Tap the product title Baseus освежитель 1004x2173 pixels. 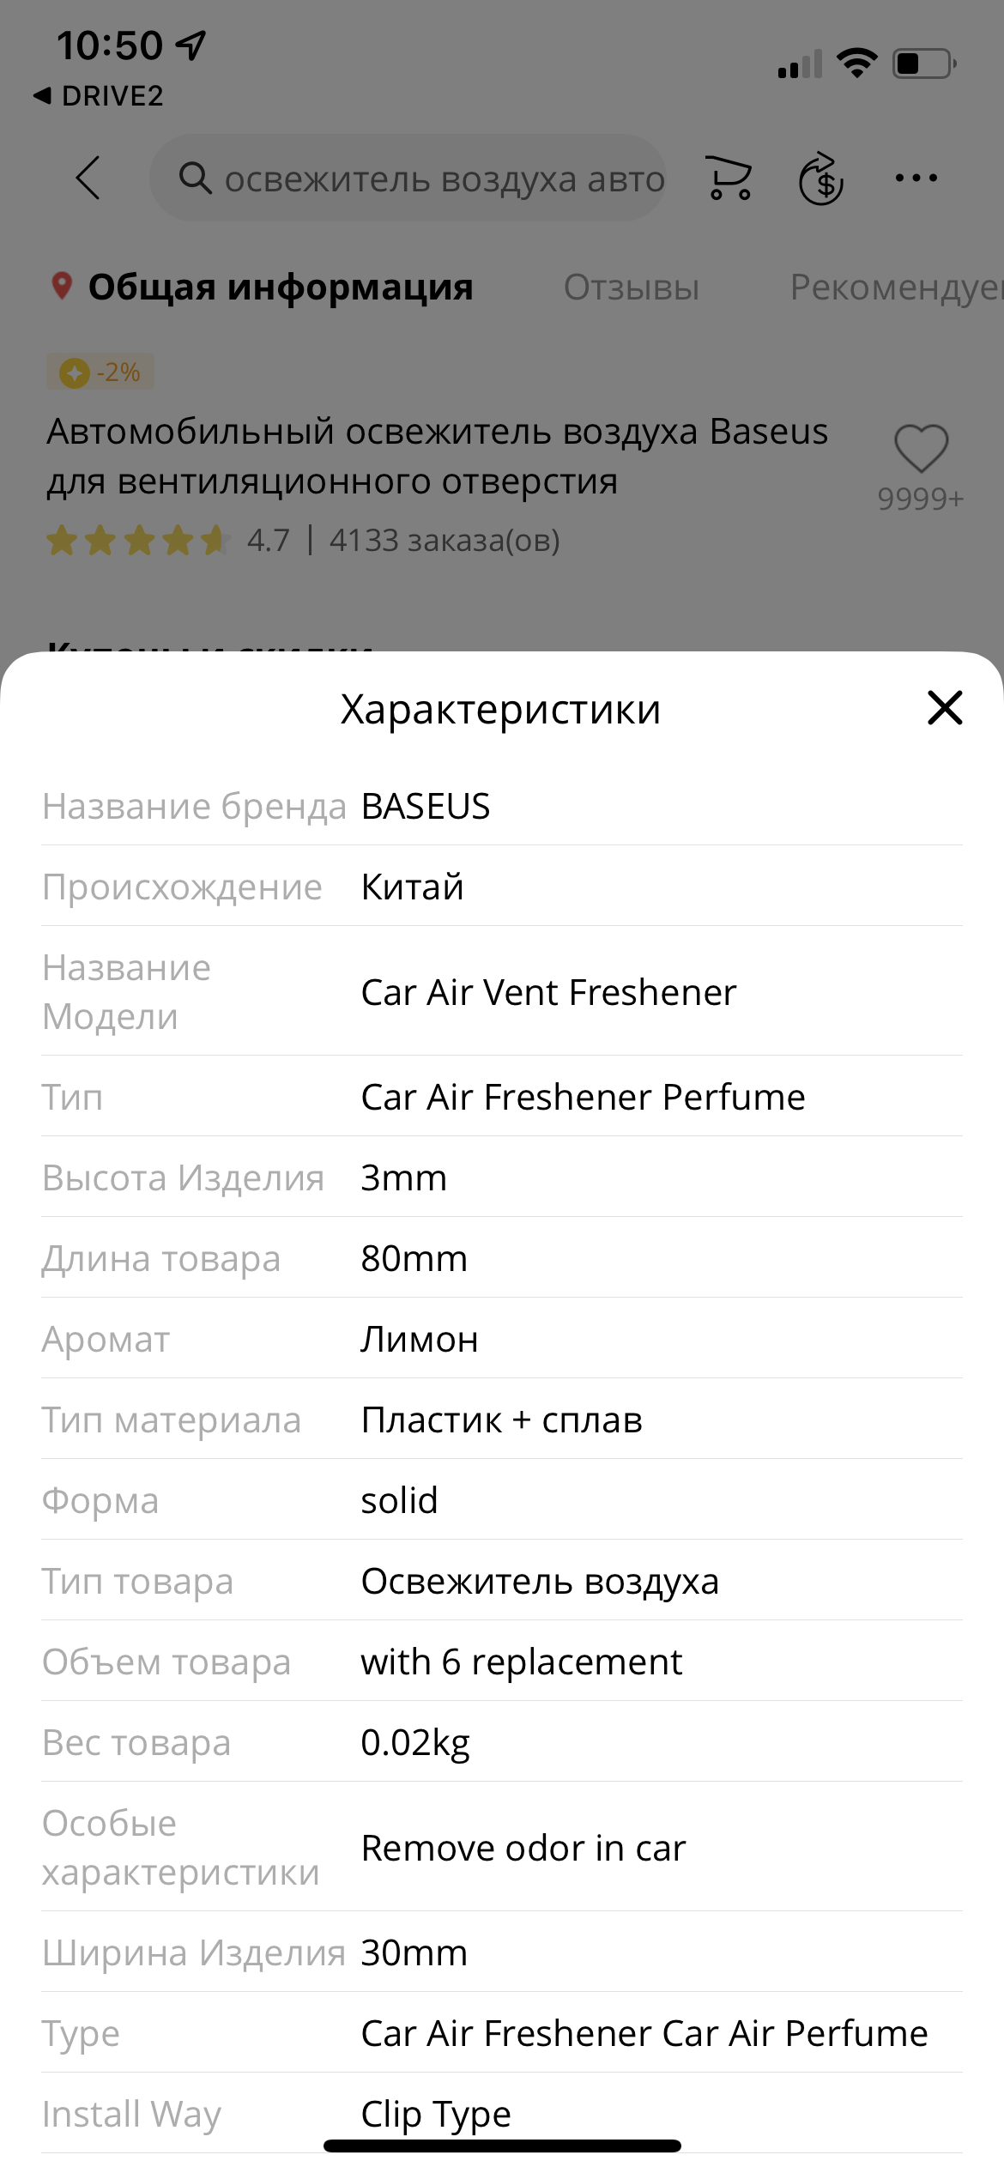(438, 456)
